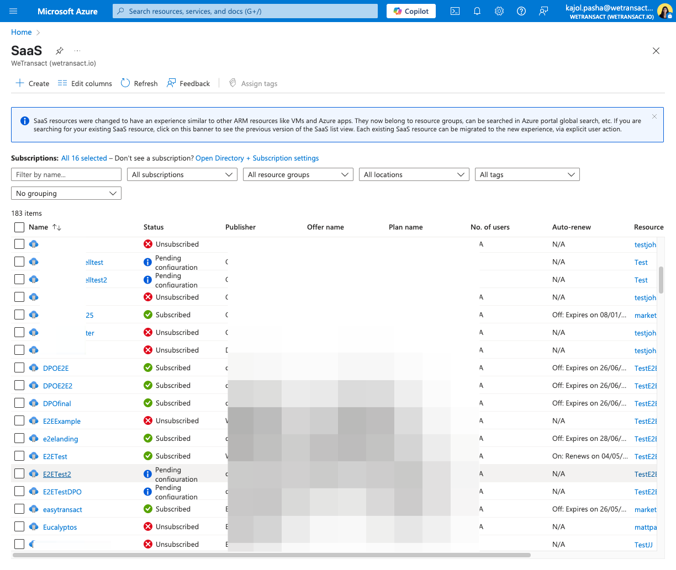
Task: Click the SaaS icon beside E2ETest2
Action: point(34,473)
